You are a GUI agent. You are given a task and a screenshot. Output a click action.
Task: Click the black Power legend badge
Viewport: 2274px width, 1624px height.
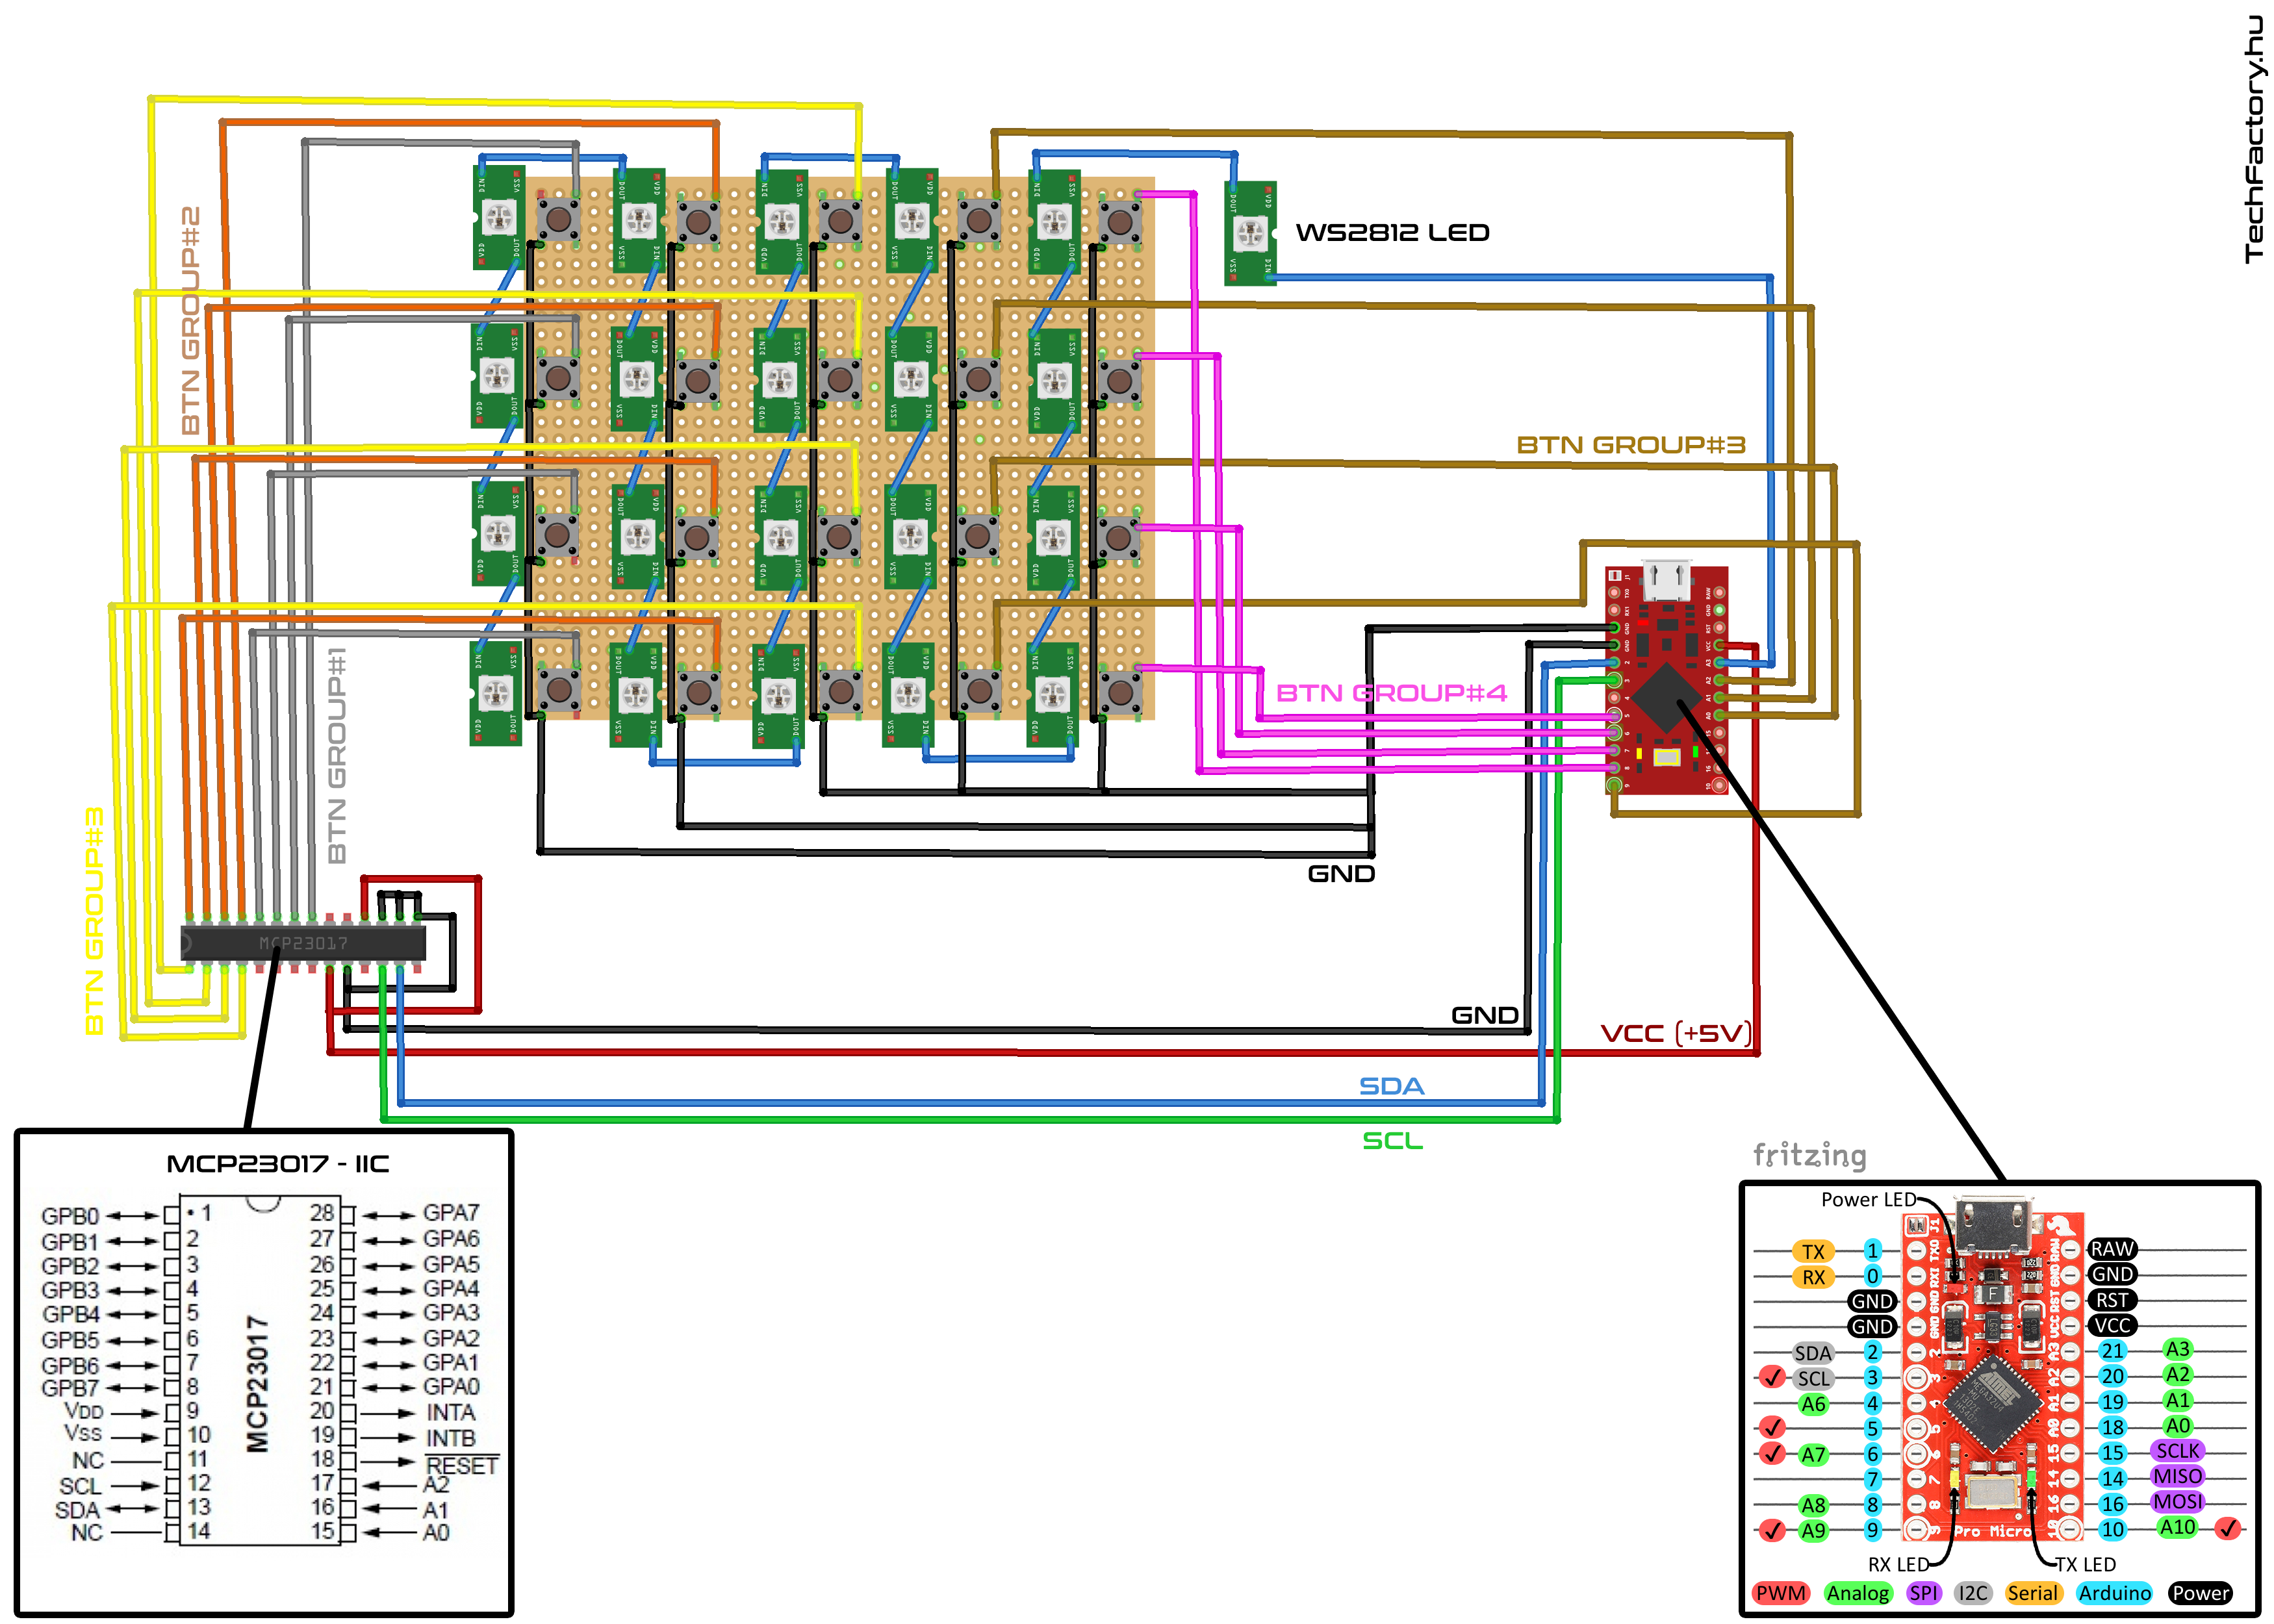(2200, 1593)
